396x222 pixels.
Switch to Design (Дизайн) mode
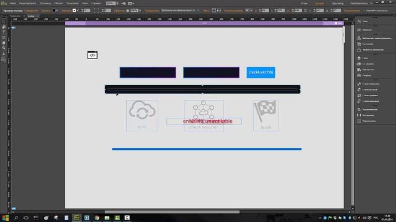pos(319,4)
